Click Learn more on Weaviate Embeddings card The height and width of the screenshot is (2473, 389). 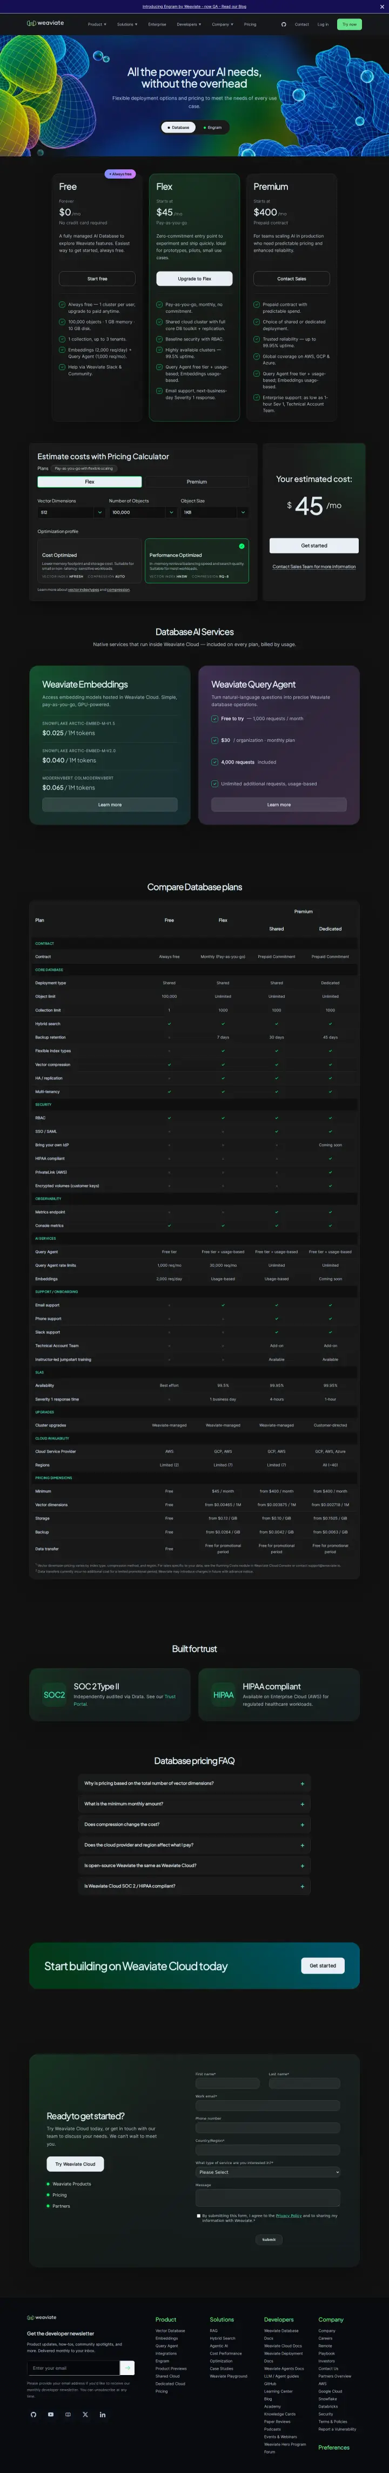coord(110,805)
